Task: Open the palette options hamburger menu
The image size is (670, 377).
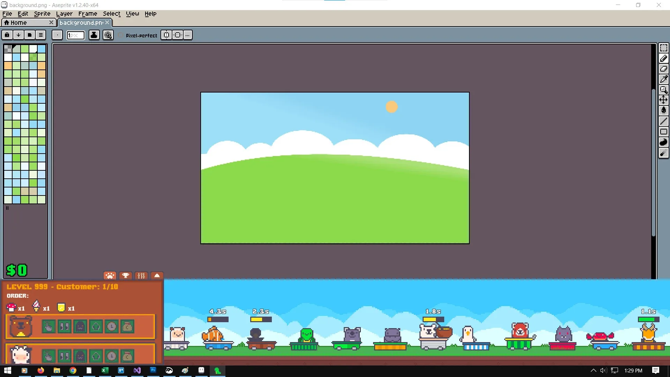Action: pyautogui.click(x=41, y=35)
